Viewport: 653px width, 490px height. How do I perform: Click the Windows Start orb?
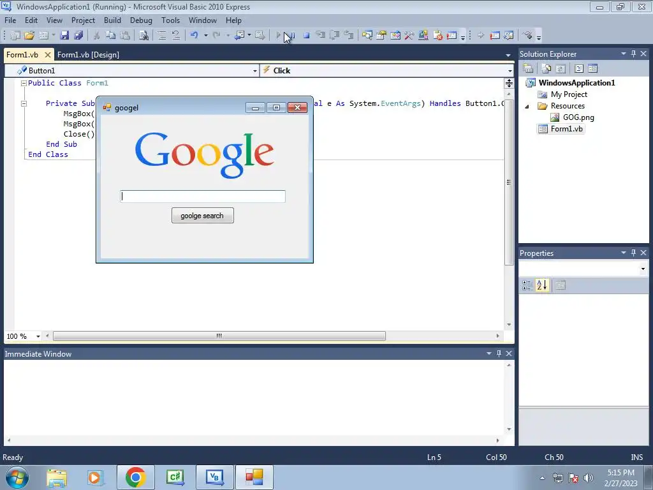click(17, 477)
